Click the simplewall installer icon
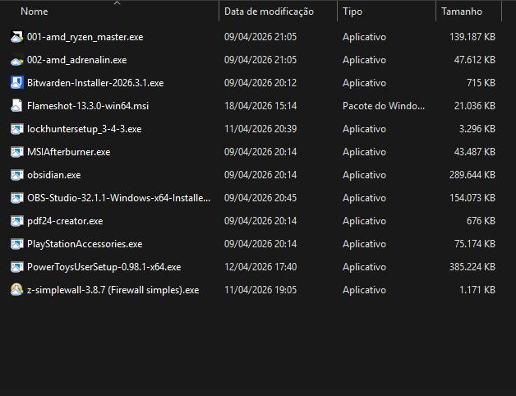The height and width of the screenshot is (396, 516). [17, 290]
